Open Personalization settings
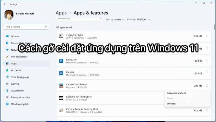216x122 pixels. (x=26, y=57)
